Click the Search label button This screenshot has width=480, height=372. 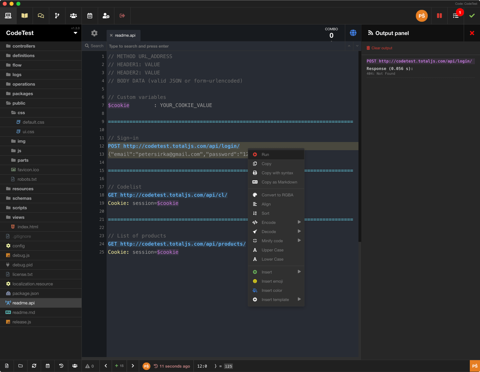[94, 46]
